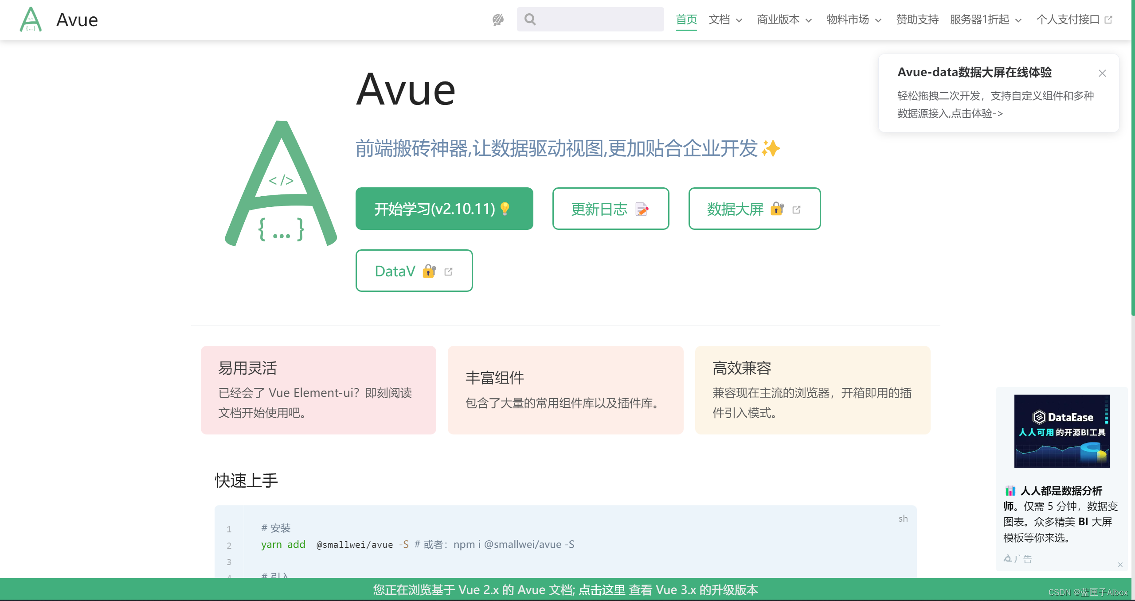Expand the 商业版本 dropdown menu
The height and width of the screenshot is (601, 1135).
(784, 19)
